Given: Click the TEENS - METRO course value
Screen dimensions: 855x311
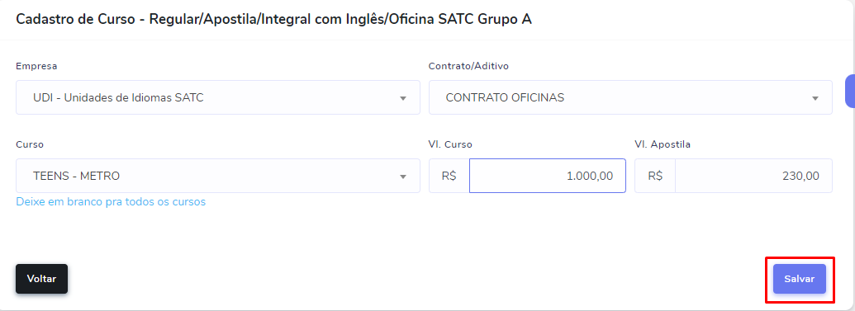Looking at the screenshot, I should pos(76,176).
